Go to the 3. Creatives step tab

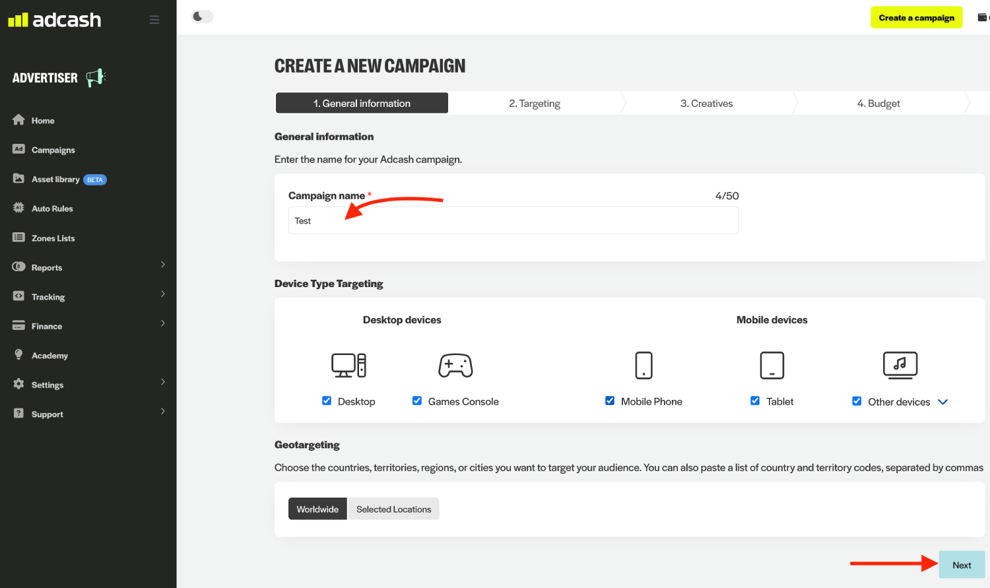point(707,103)
